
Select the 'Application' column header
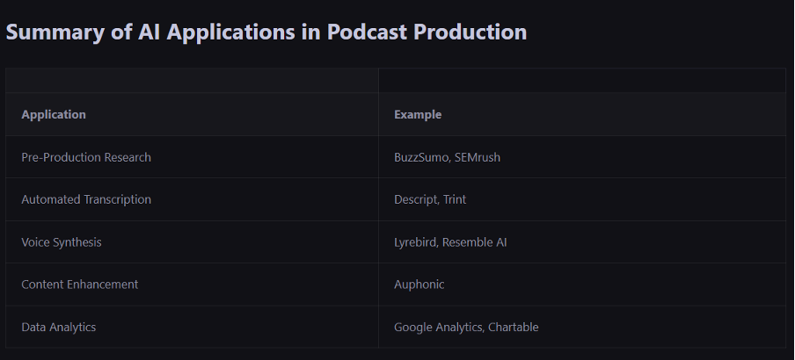tap(193, 114)
